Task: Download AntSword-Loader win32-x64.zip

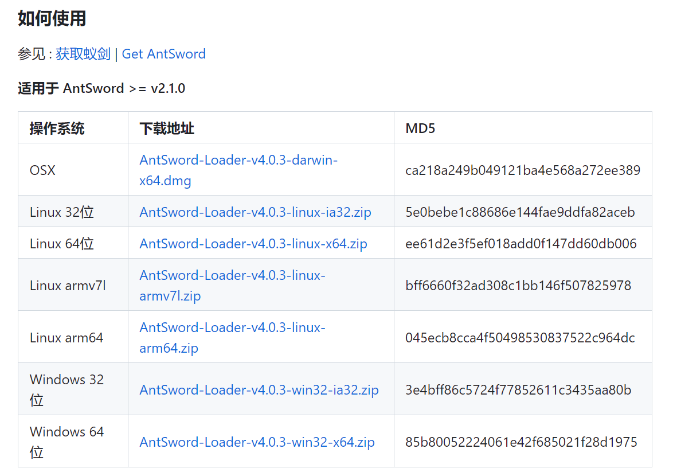Action: pyautogui.click(x=257, y=442)
